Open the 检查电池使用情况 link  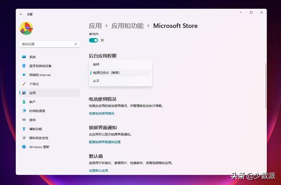pos(101,113)
